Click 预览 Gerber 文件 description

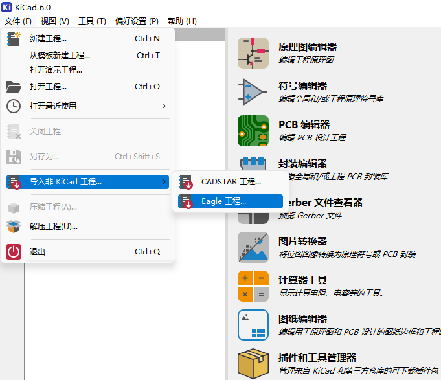(x=310, y=216)
